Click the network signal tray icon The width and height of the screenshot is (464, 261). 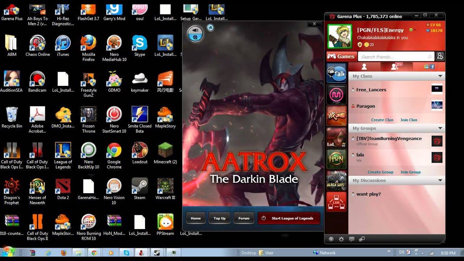(x=431, y=253)
